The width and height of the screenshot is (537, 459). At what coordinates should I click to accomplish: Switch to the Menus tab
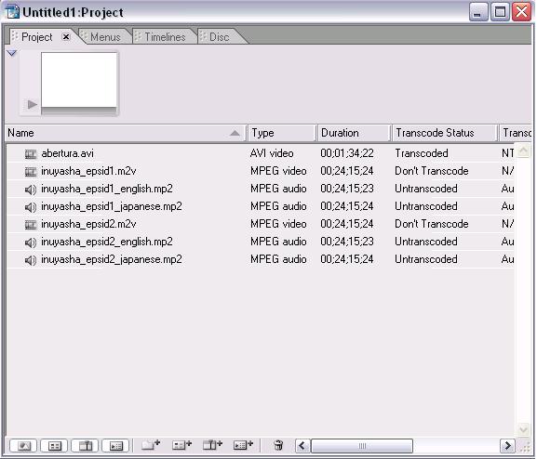(x=105, y=36)
